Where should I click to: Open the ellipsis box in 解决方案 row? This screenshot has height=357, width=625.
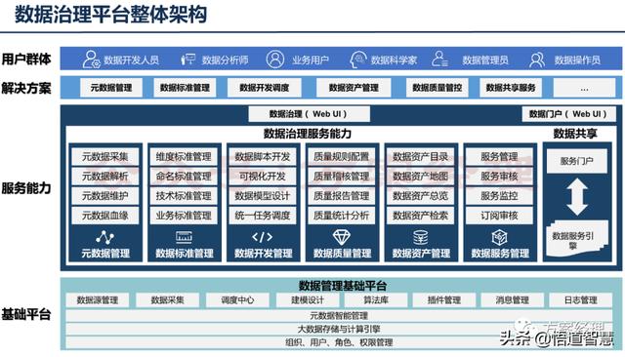click(x=584, y=88)
